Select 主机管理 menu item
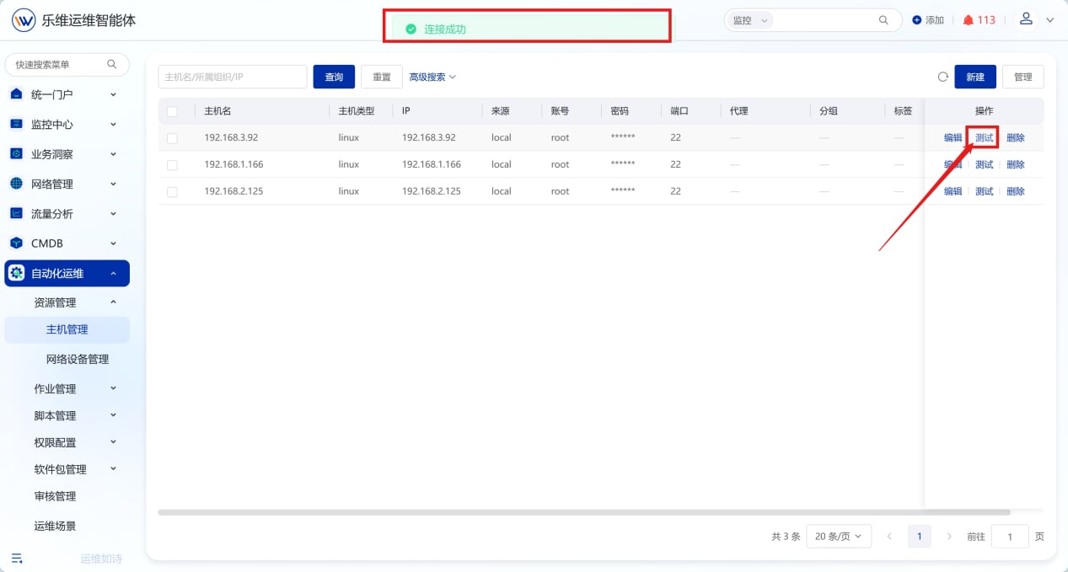 67,329
